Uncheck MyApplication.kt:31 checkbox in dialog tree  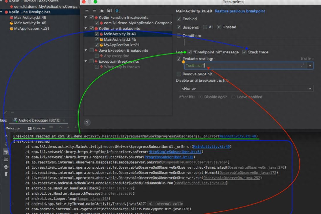(97, 45)
